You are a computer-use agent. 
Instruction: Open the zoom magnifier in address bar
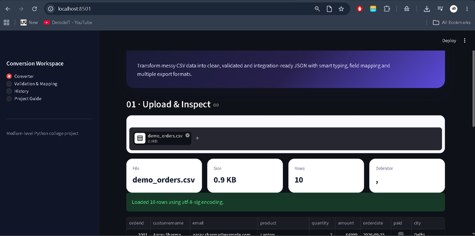coord(317,9)
